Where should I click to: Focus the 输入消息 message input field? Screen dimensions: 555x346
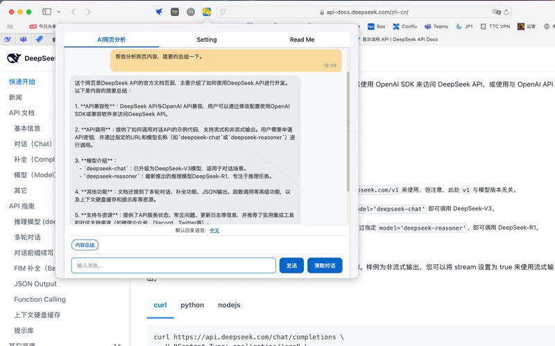pyautogui.click(x=173, y=266)
